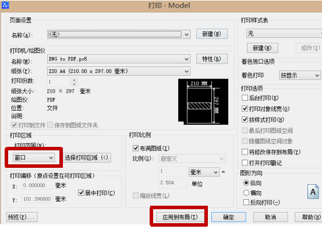This screenshot has width=322, height=229.
Task: Select 横向 orientation radio button
Action: (x=246, y=193)
